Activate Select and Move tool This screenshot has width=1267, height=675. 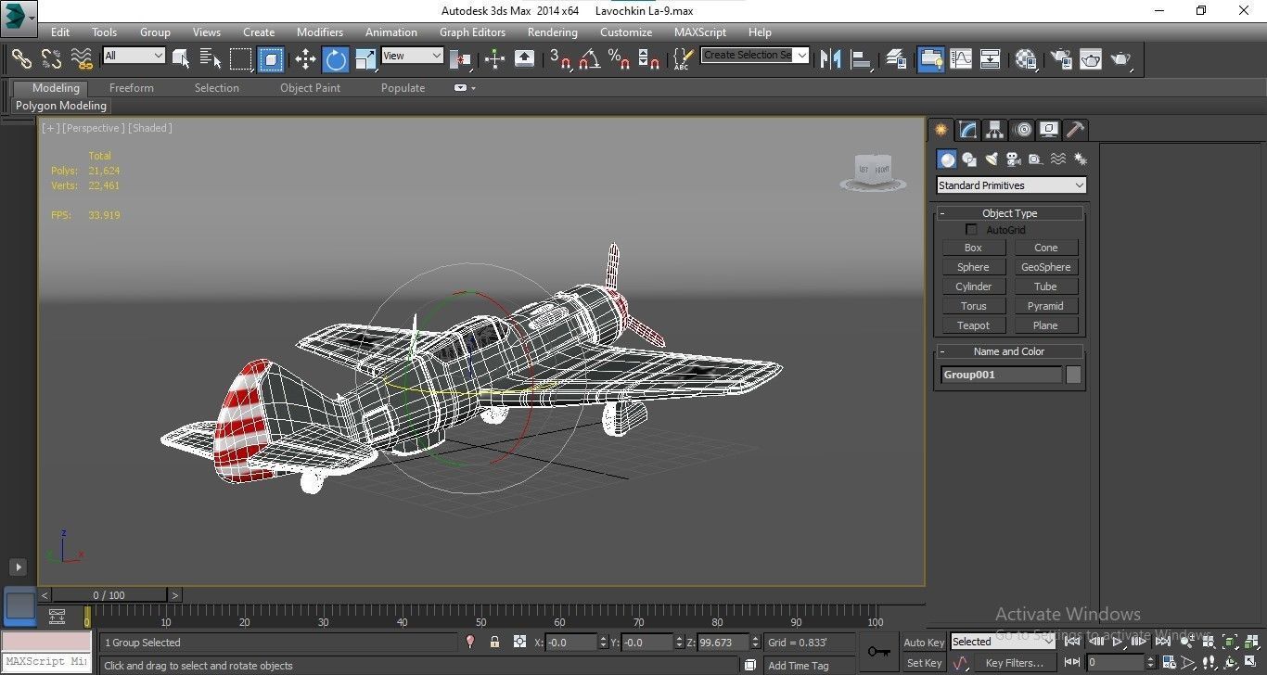[x=305, y=59]
